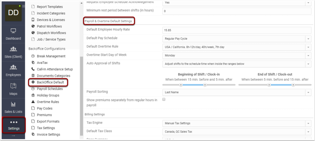Click the Call-In Attendance phone icon
The height and width of the screenshot is (141, 315).
coord(33,69)
